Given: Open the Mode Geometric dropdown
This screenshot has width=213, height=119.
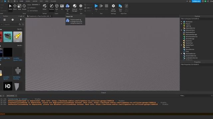Looking at the screenshot, I should pos(36,5).
